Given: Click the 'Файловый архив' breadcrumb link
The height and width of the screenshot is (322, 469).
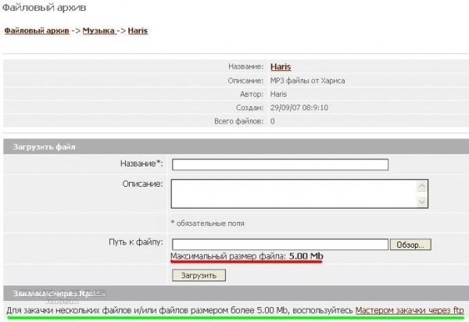Looking at the screenshot, I should click(36, 31).
